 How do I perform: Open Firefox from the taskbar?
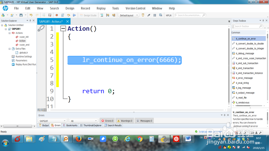(x=79, y=139)
